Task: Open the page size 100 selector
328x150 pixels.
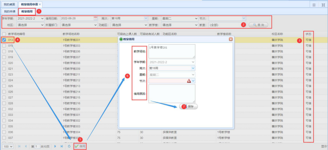Action: coord(8,146)
